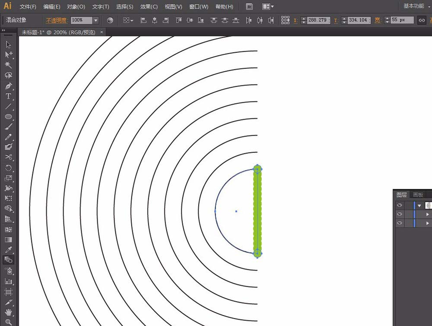Screen dimensions: 432x326
Task: Open the 效果(C) menu
Action: [x=149, y=6]
